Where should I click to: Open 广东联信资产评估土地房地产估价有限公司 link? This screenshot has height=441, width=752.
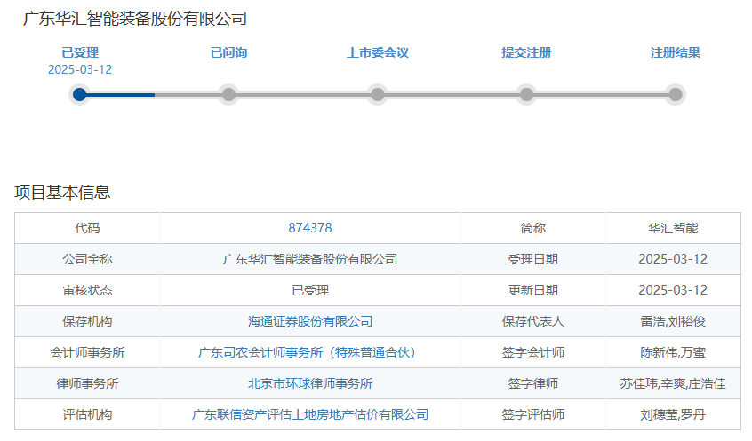[310, 414]
